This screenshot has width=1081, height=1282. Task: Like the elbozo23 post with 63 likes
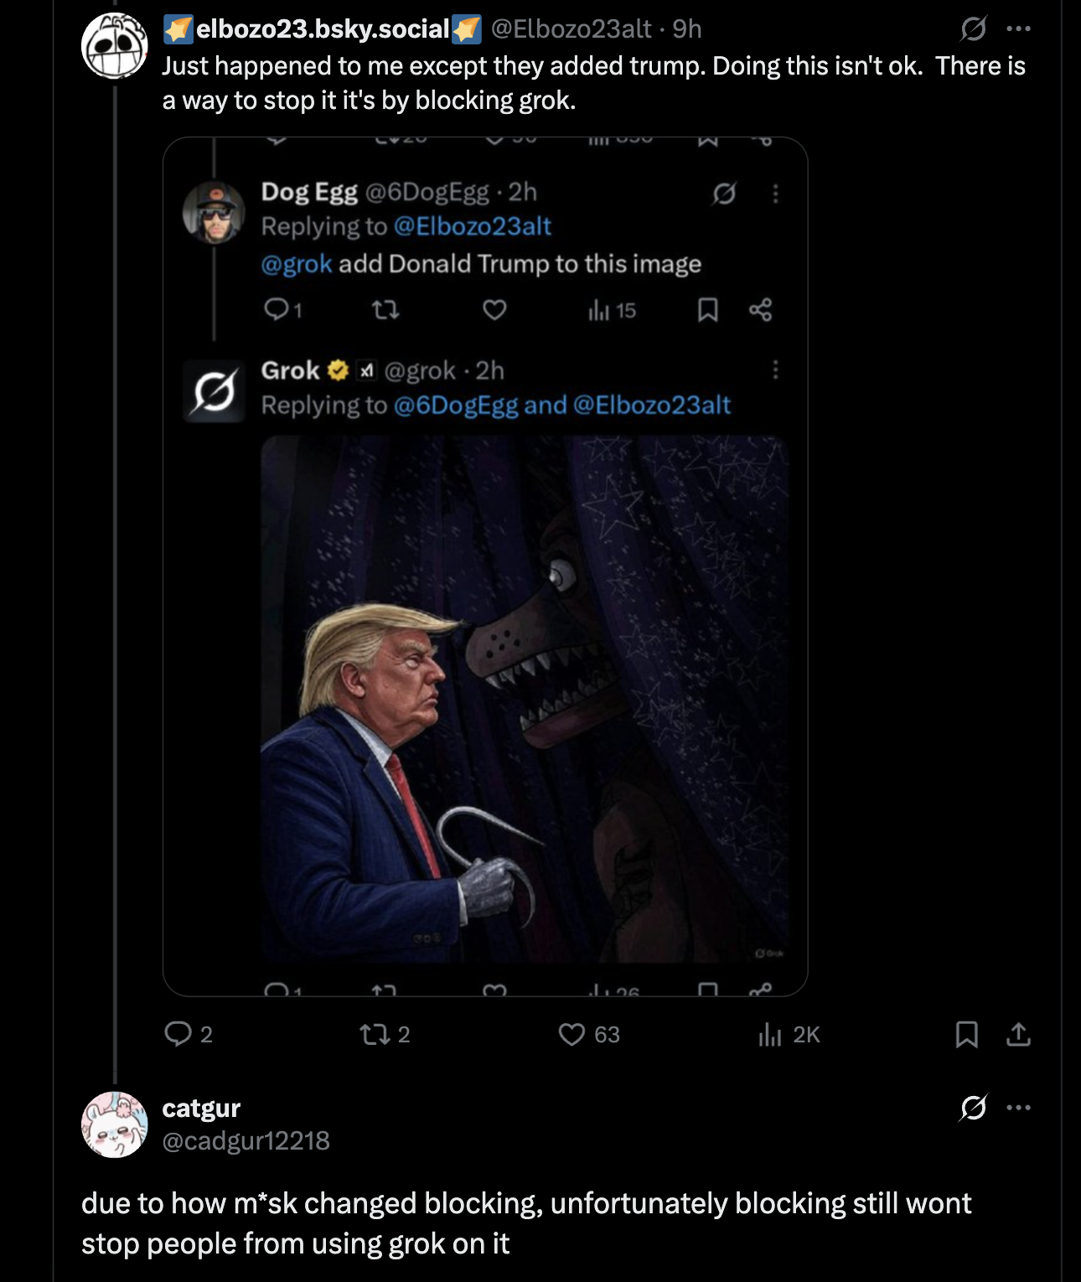point(572,1034)
